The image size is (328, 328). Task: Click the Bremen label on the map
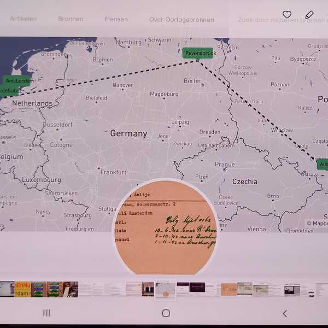point(103,60)
